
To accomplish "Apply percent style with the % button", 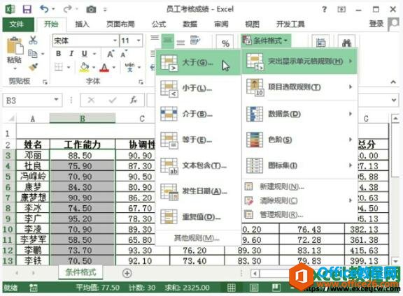I will [x=225, y=43].
